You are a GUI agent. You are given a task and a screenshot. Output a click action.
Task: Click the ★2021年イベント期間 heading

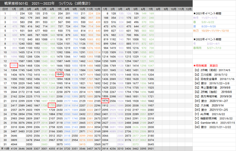[x=207, y=13]
